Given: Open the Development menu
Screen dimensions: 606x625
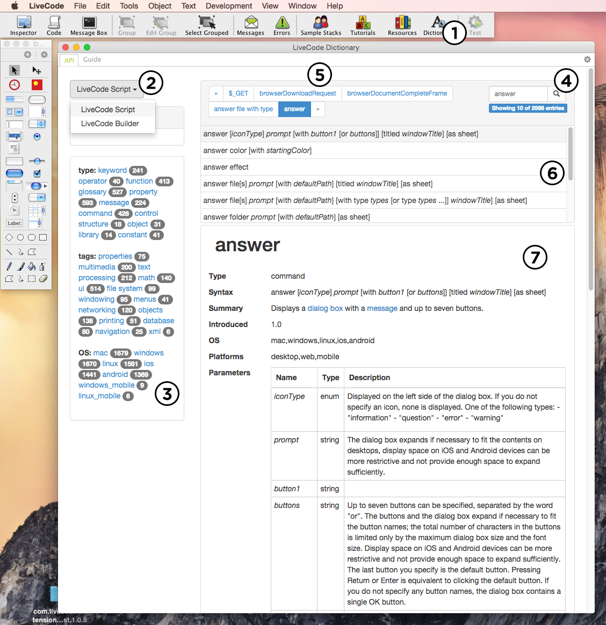Looking at the screenshot, I should (x=229, y=6).
